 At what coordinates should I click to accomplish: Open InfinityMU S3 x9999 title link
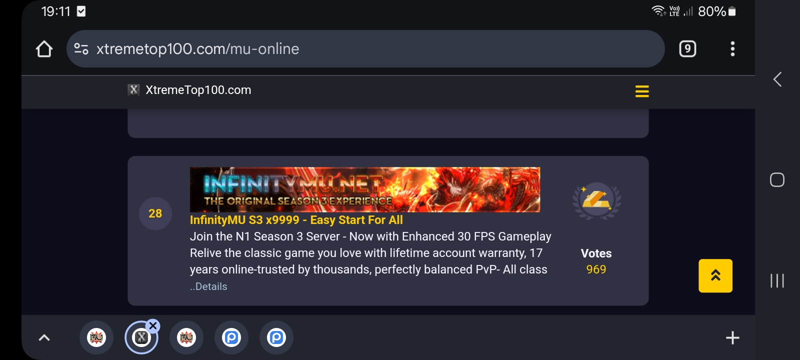coord(296,220)
